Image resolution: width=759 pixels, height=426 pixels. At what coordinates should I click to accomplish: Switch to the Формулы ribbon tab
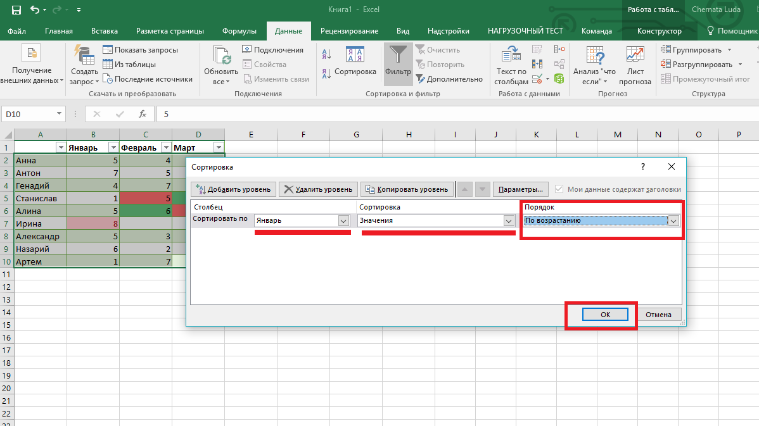[x=241, y=30]
